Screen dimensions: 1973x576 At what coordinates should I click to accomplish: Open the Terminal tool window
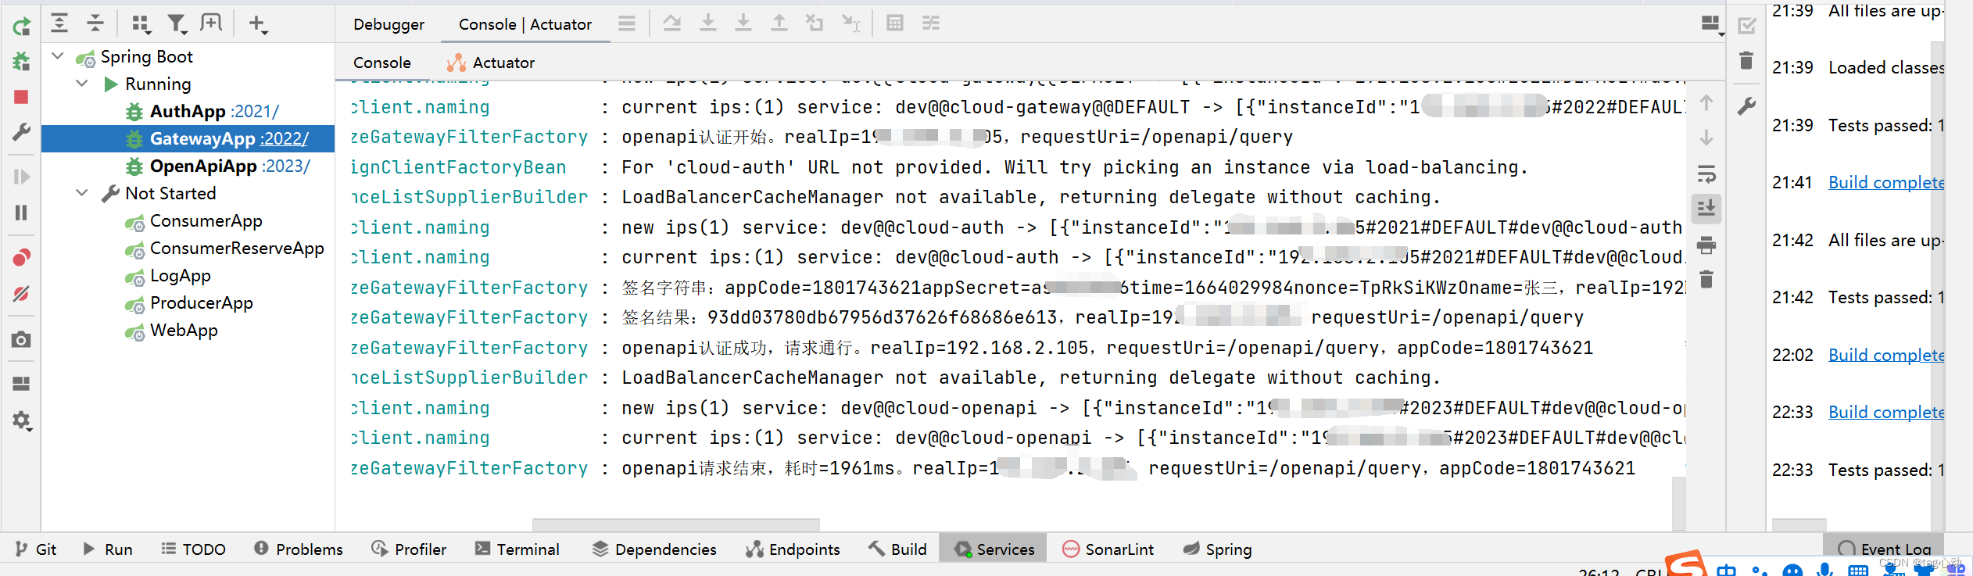[x=517, y=549]
